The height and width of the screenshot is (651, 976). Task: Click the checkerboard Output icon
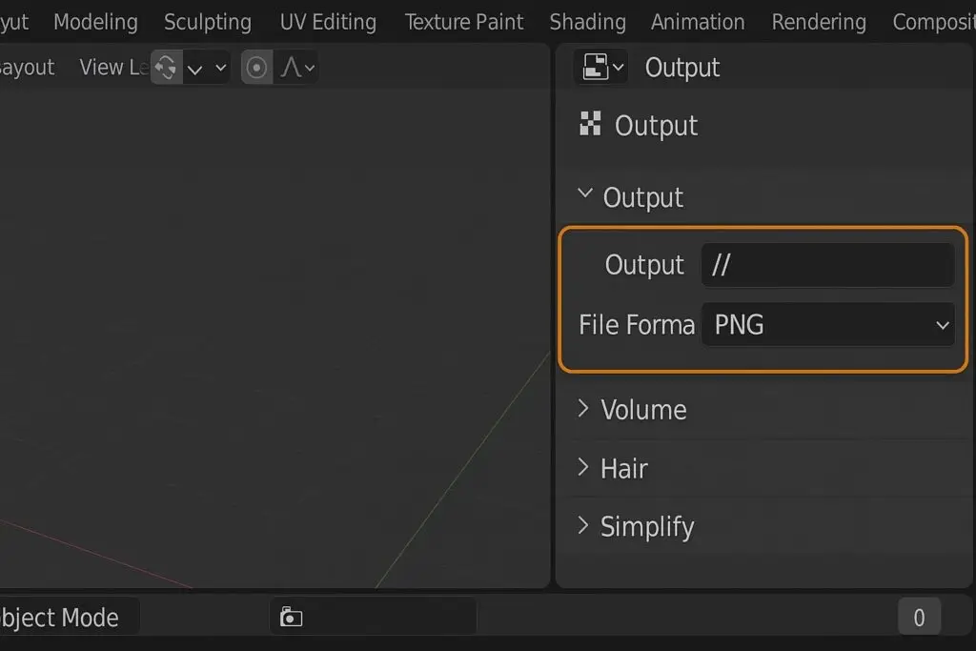click(x=590, y=124)
